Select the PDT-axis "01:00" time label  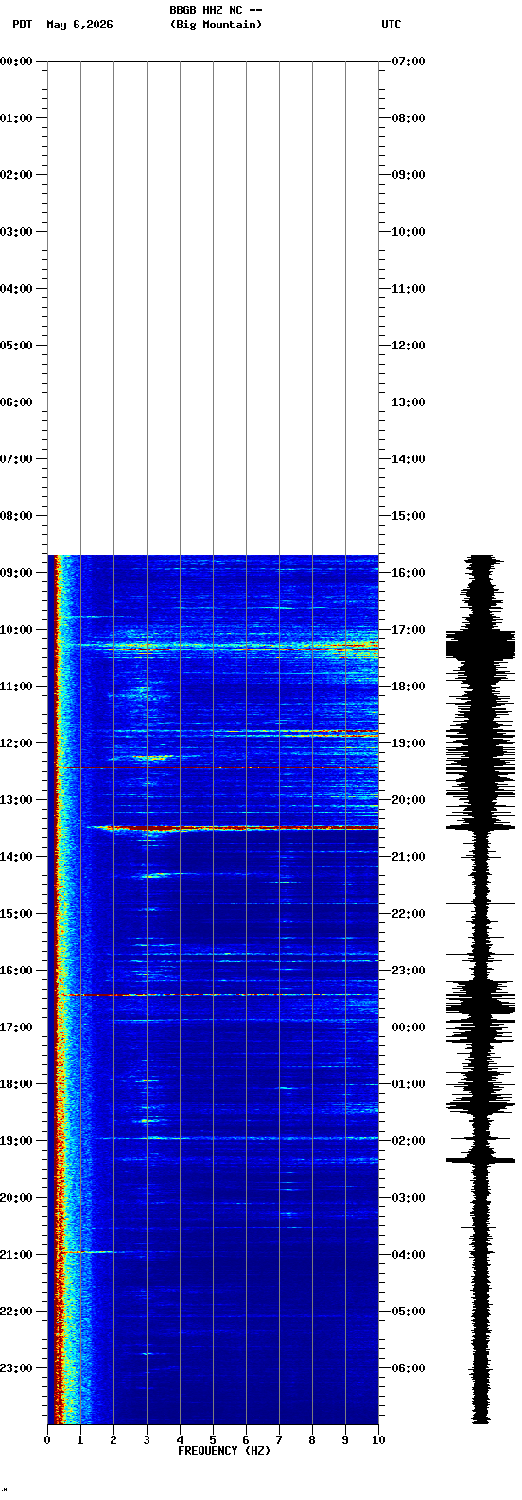[x=17, y=118]
